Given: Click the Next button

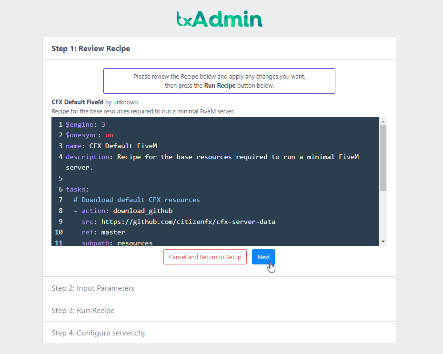Looking at the screenshot, I should pos(263,257).
